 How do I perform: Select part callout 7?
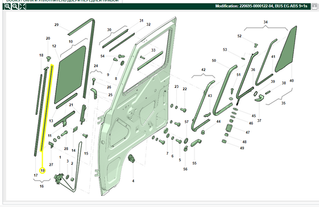click(x=167, y=153)
